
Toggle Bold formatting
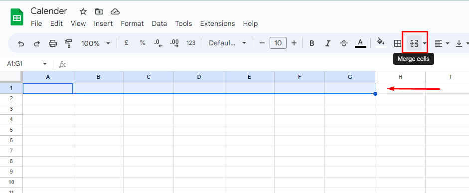[312, 43]
